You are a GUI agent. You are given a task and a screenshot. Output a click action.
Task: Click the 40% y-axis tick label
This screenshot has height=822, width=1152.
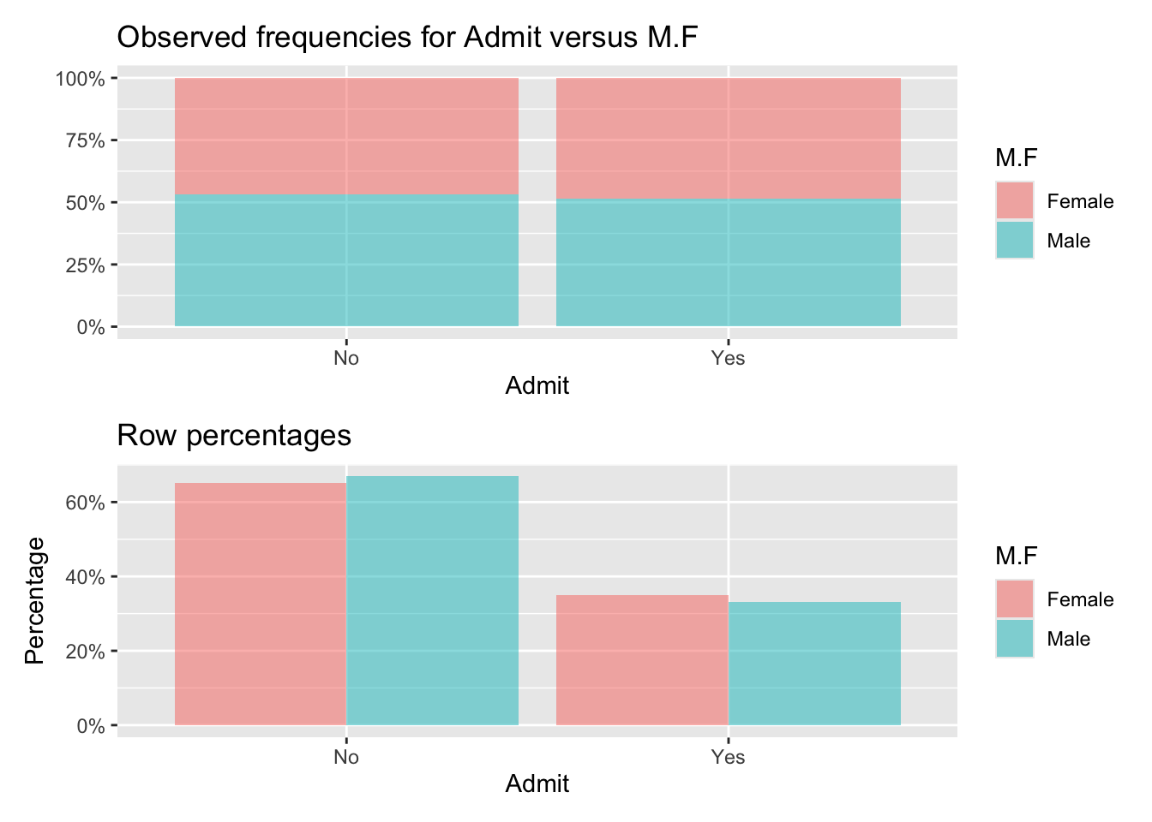85,577
